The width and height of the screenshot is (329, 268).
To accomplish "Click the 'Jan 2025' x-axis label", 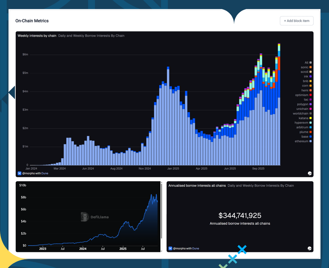I will (173, 168).
